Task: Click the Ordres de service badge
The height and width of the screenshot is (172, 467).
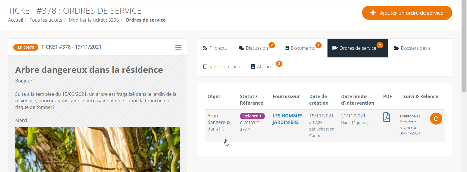Action: click(x=380, y=45)
